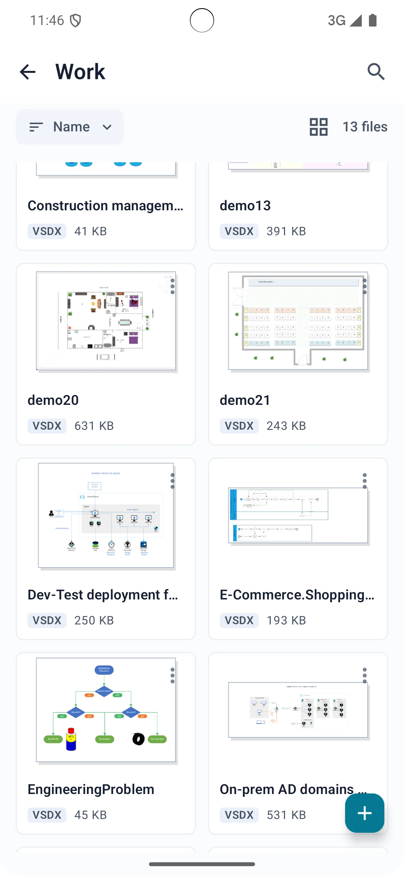This screenshot has height=876, width=404.
Task: Open EngineeringProblem flowchart thumbnail
Action: coord(106,711)
